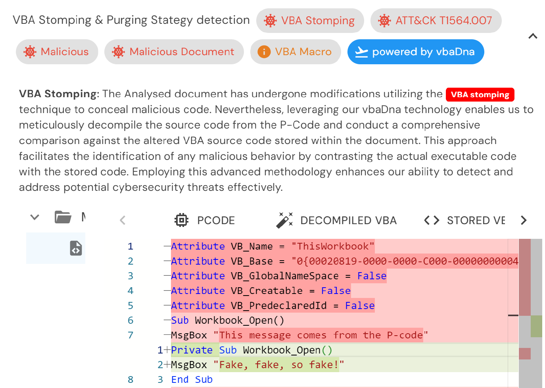545x388 pixels.
Task: Click the code file icon in the sidebar
Action: pyautogui.click(x=75, y=248)
